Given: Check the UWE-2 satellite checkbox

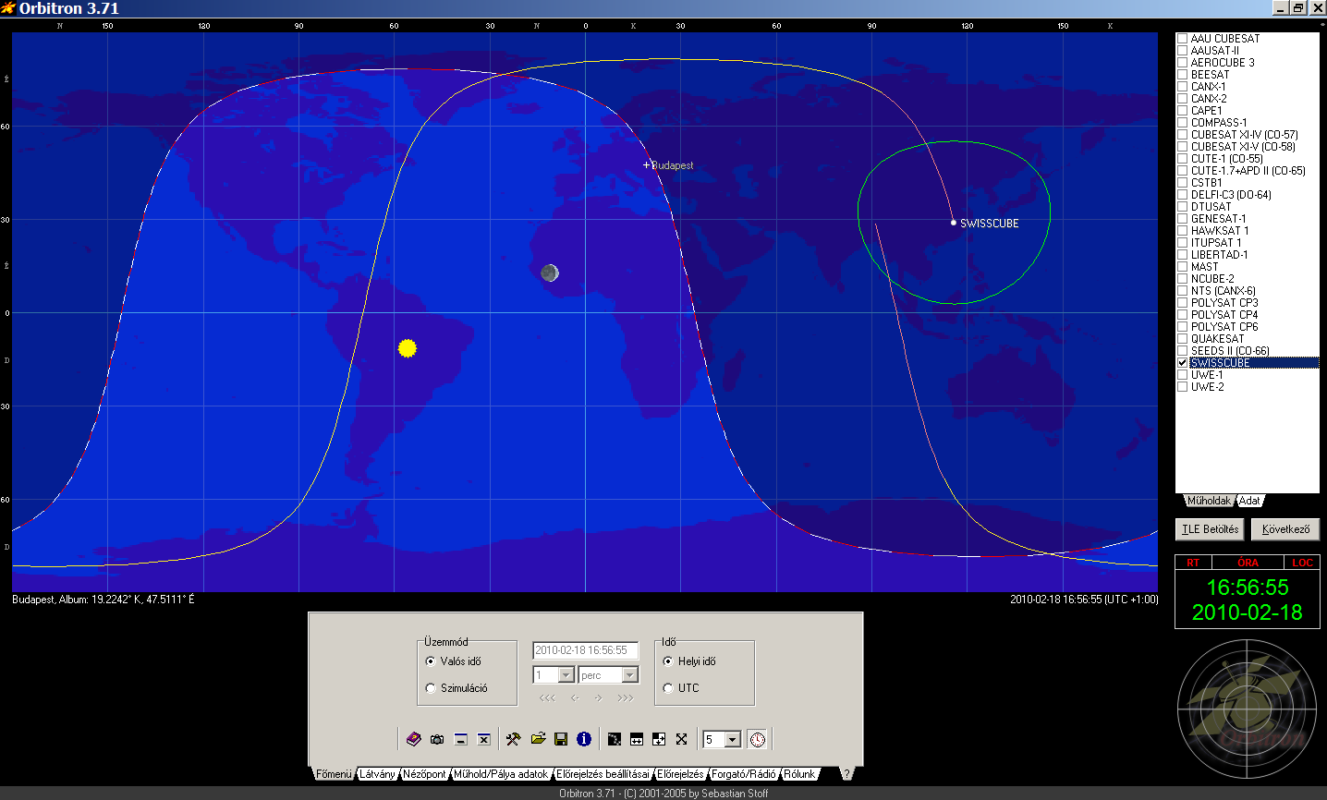Looking at the screenshot, I should 1182,387.
